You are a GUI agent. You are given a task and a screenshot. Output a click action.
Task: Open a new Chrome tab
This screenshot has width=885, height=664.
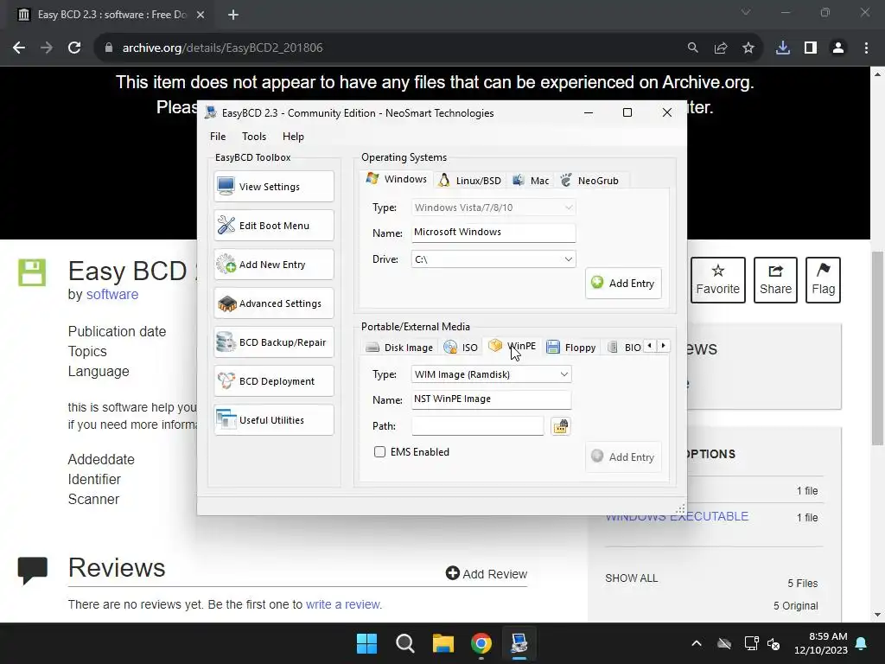point(233,15)
